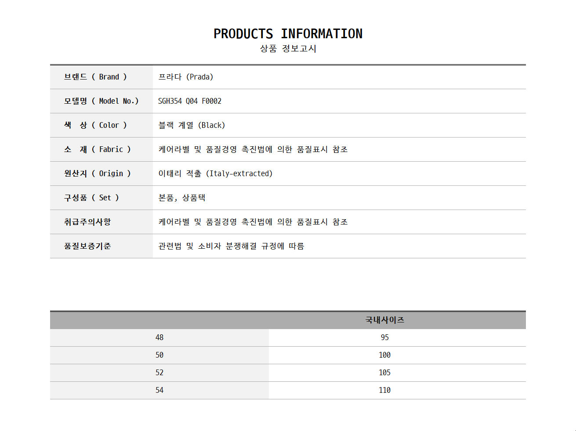
Task: Click the 국내사이즈 column header
Action: tap(384, 320)
